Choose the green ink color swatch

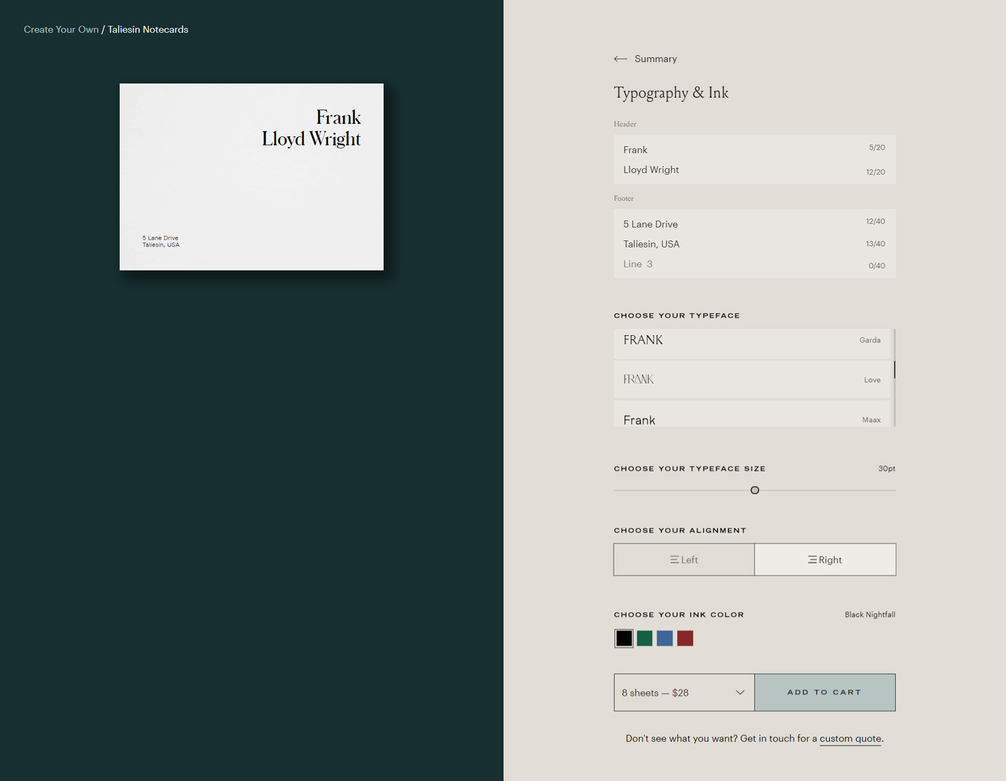click(644, 638)
